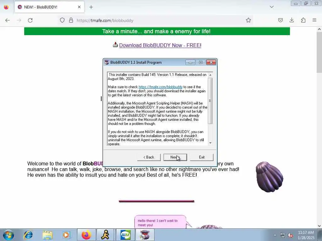322x241 pixels.
Task: Close the NEW! - BlobBUDDY! tab
Action: (x=79, y=7)
